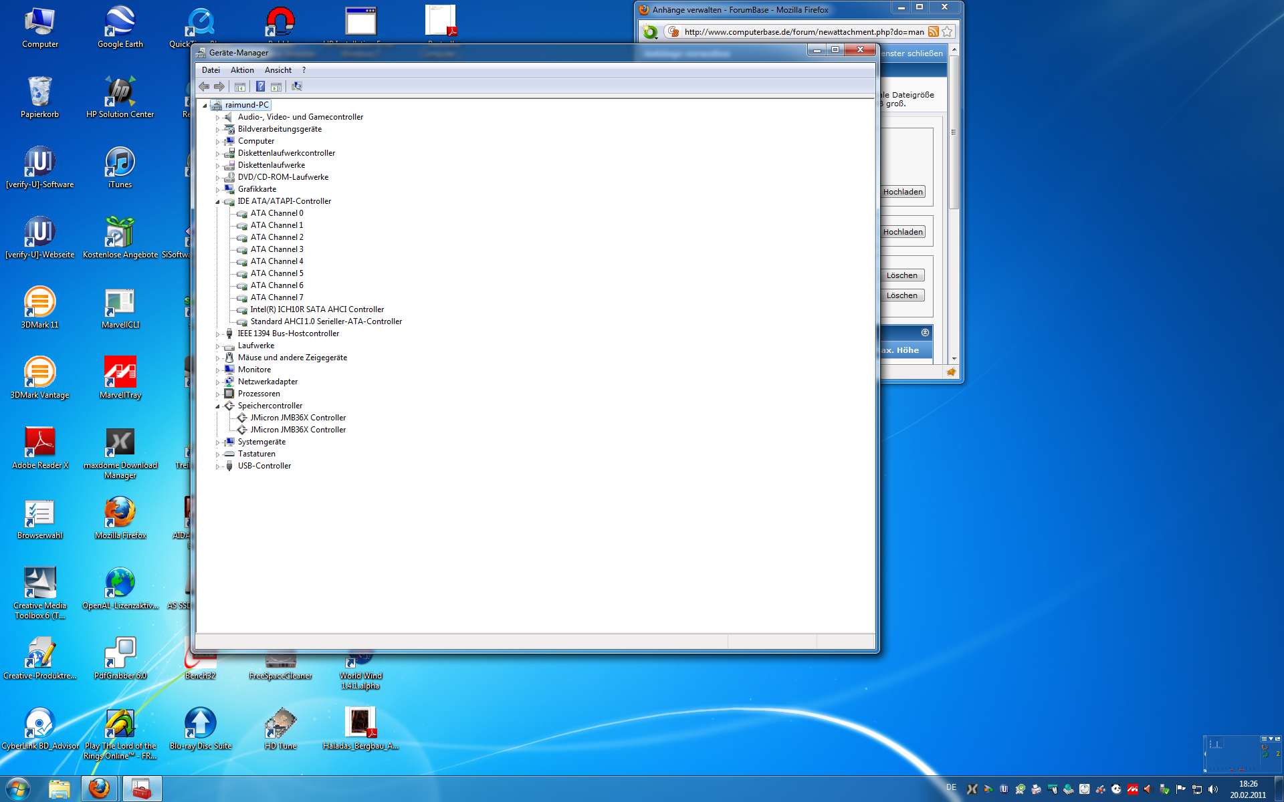
Task: Click the RSS feed icon in the address bar
Action: coord(933,31)
